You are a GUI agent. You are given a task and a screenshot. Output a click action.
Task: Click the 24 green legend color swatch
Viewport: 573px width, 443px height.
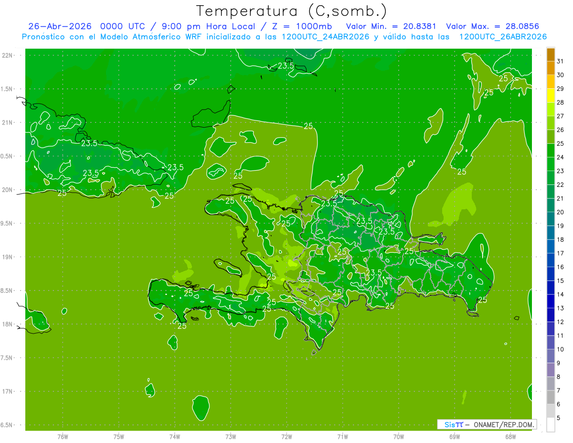click(551, 151)
